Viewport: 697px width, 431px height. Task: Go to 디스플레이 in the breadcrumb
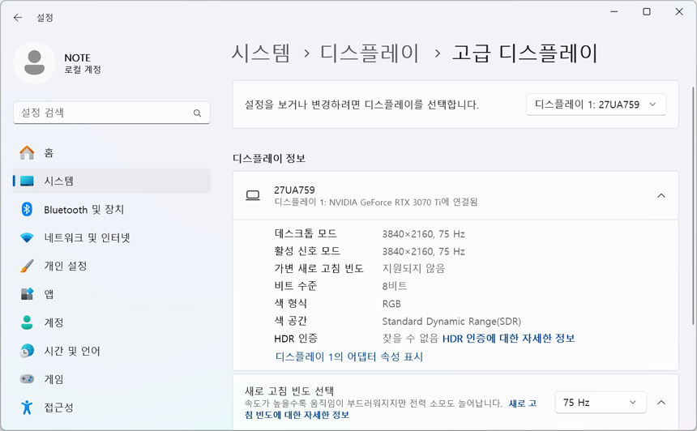(x=370, y=53)
